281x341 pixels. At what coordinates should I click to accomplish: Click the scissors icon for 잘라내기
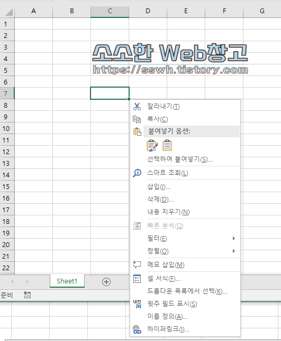[137, 106]
